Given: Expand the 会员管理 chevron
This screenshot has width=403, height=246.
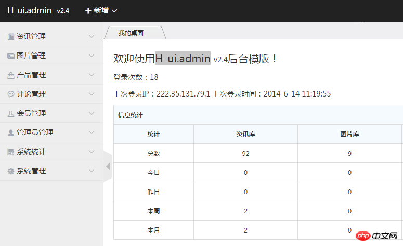Looking at the screenshot, I should tap(92, 113).
